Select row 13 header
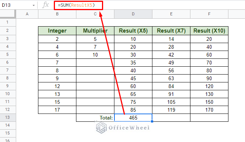The image size is (245, 142). [x=8, y=117]
